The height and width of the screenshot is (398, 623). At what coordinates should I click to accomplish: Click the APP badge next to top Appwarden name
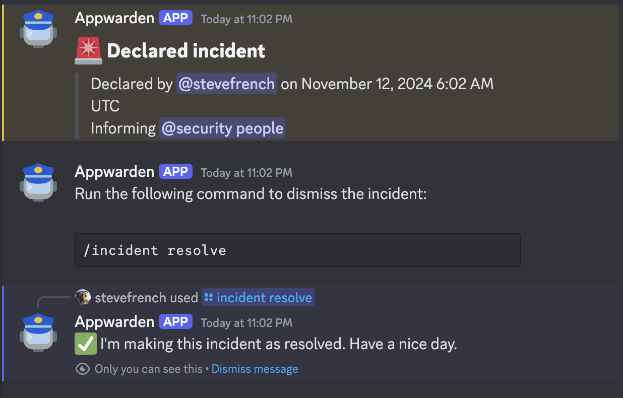tap(175, 18)
